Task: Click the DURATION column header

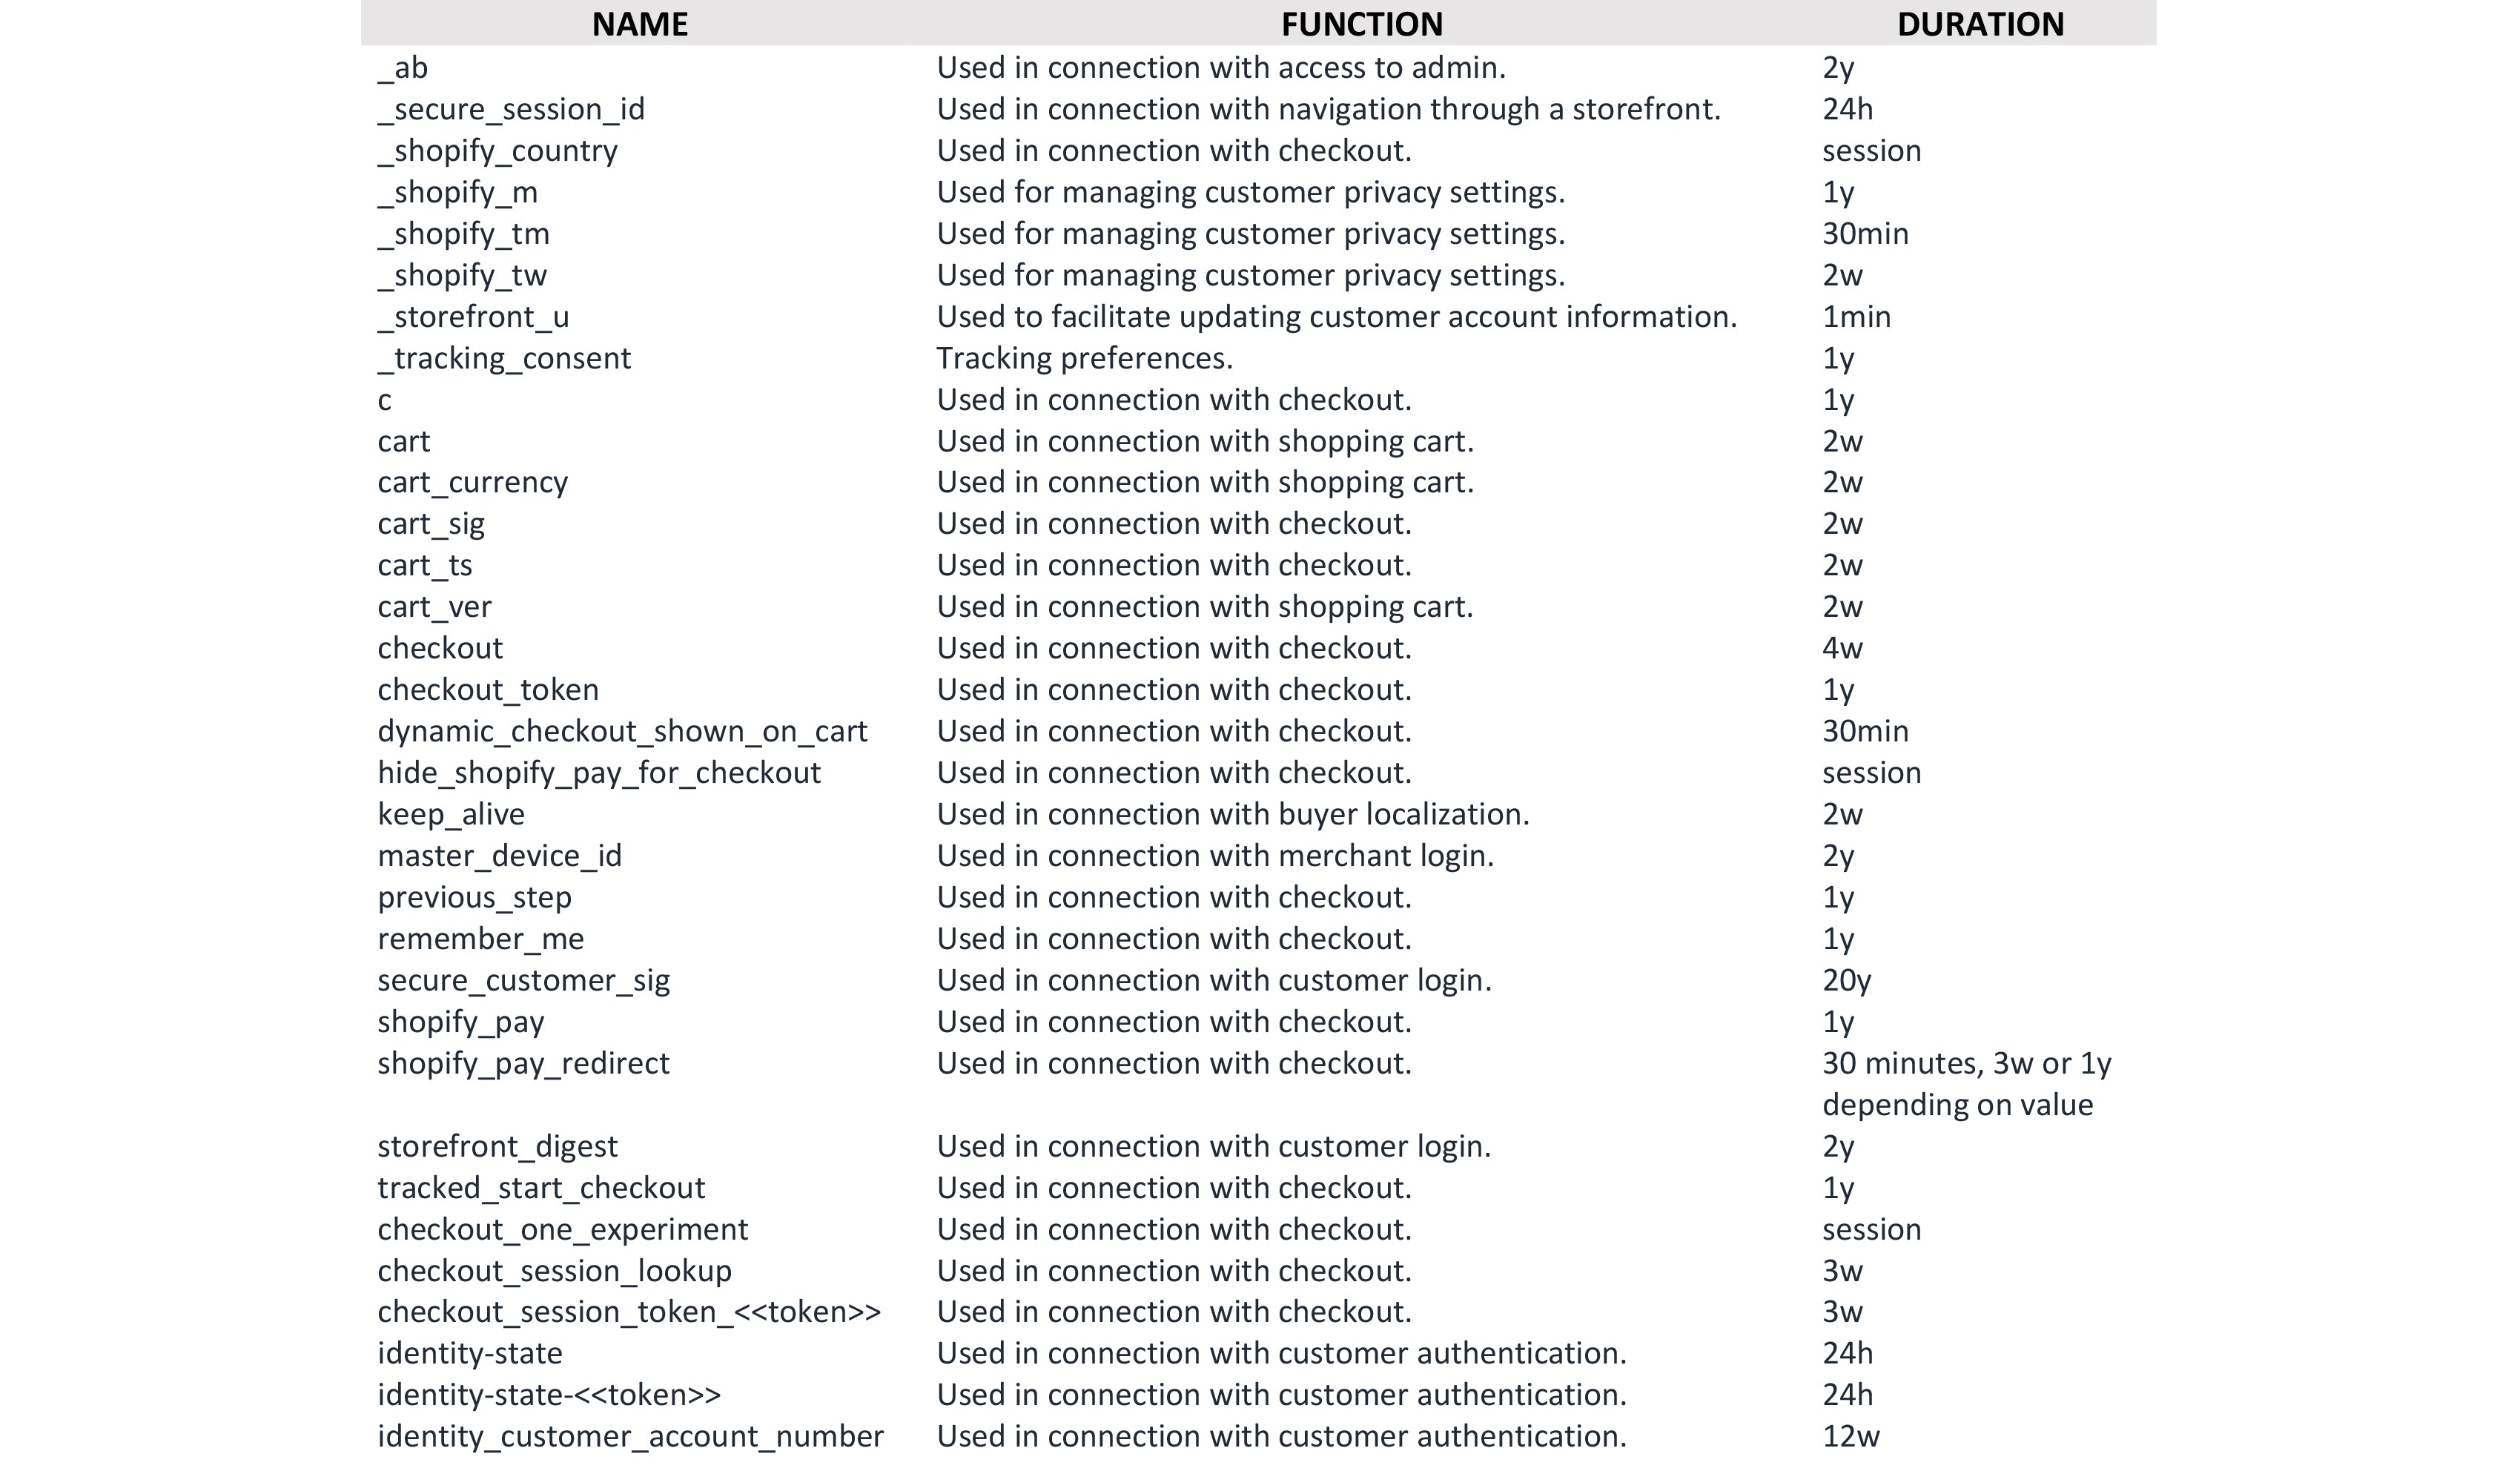Action: click(x=1980, y=24)
